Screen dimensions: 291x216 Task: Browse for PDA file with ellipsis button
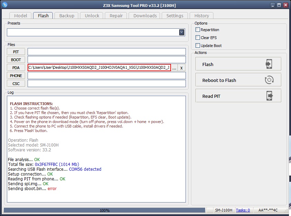click(x=174, y=68)
